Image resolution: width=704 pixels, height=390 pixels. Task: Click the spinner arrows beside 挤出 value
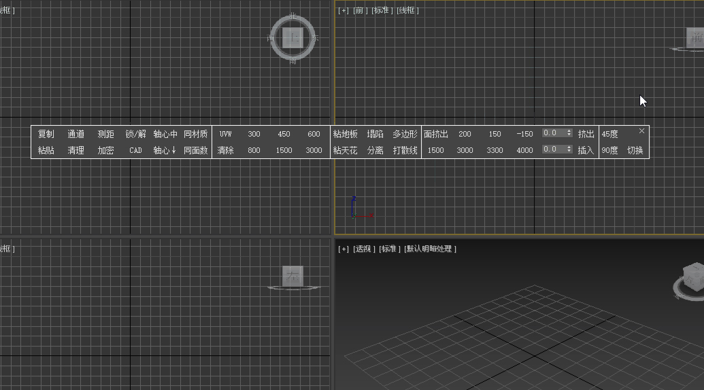569,133
